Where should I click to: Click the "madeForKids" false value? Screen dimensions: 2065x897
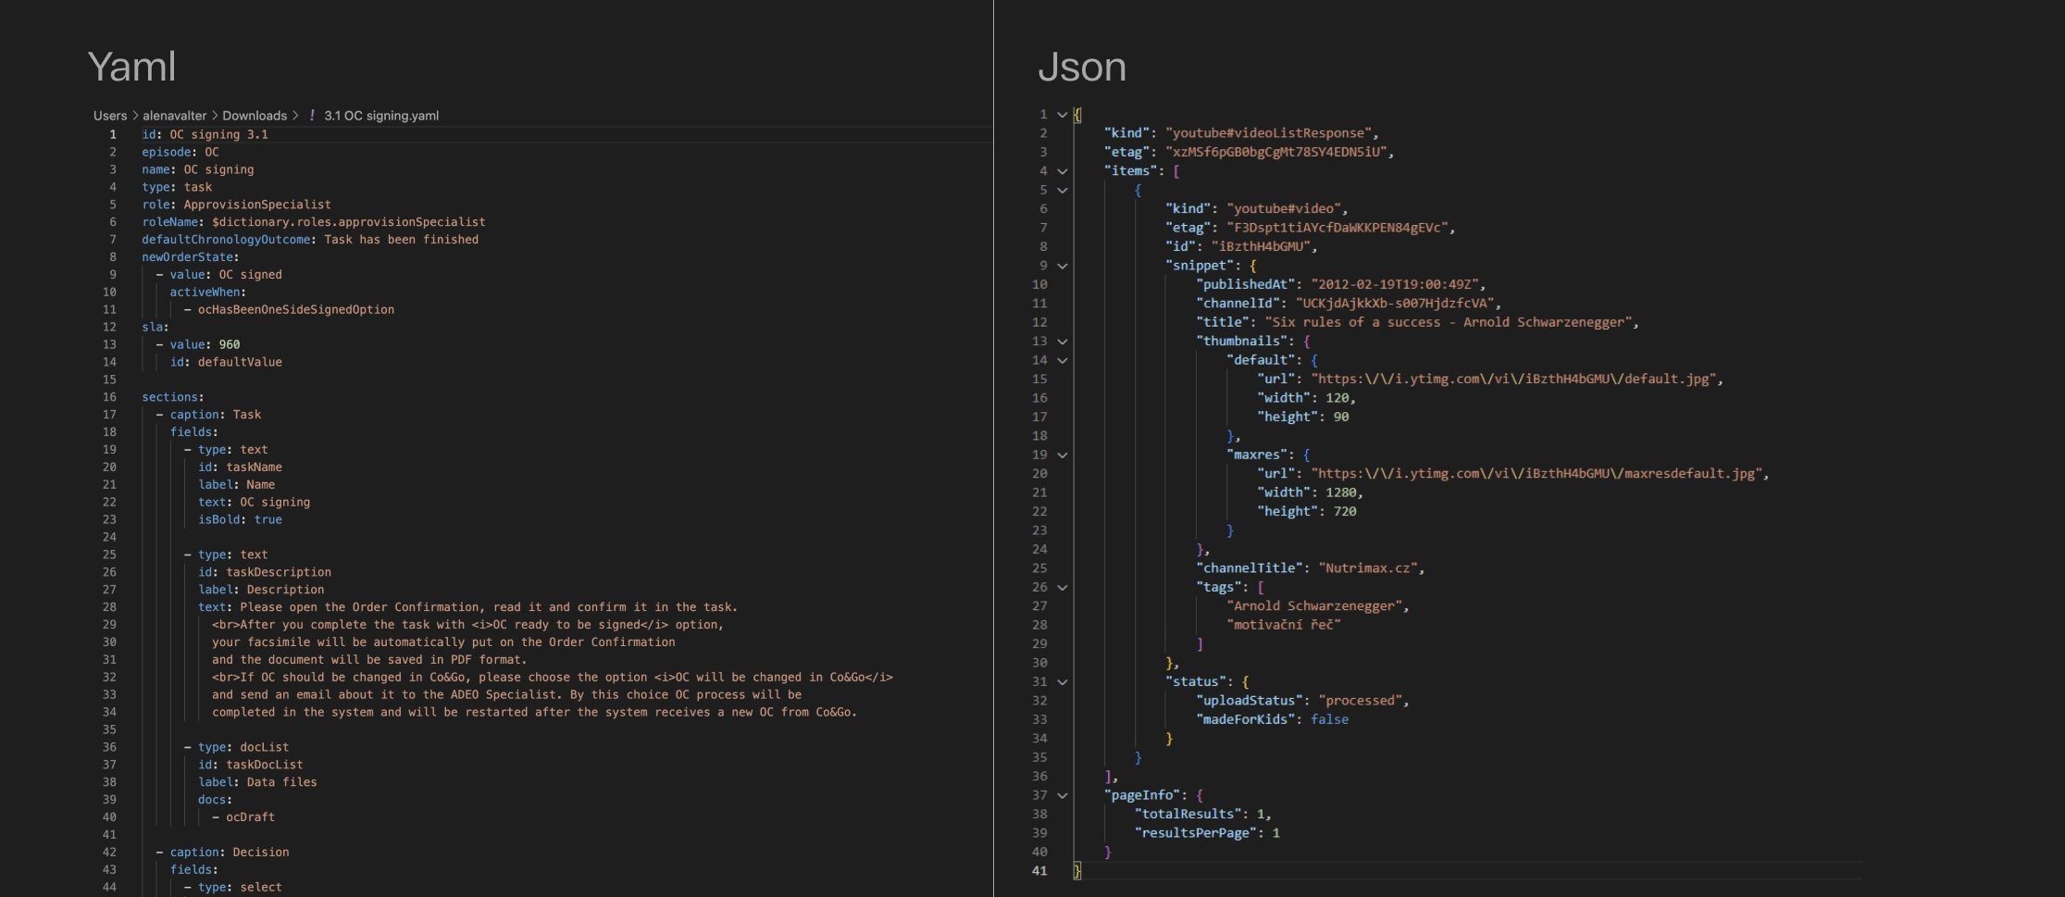click(1329, 719)
